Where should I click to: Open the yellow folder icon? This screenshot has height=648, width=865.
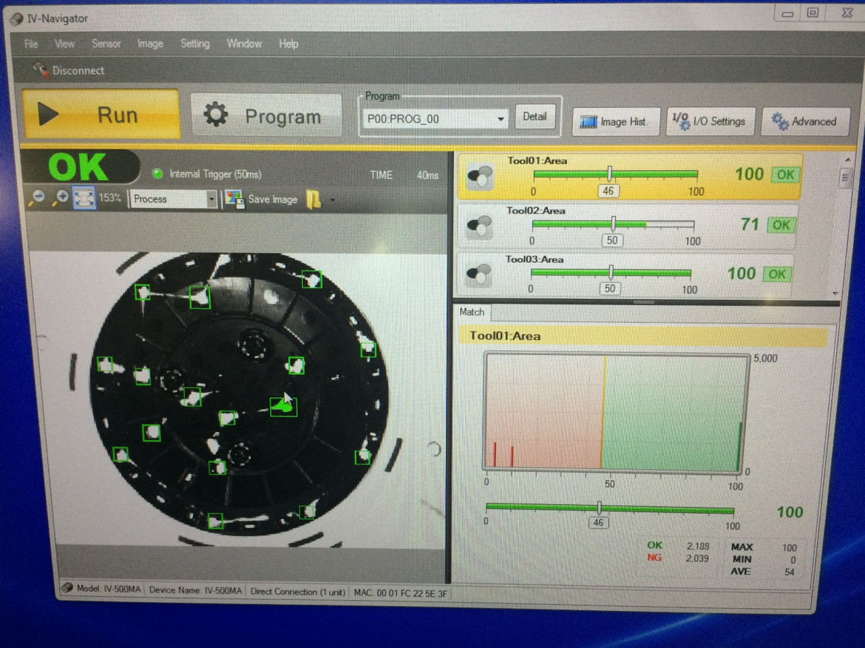point(314,199)
